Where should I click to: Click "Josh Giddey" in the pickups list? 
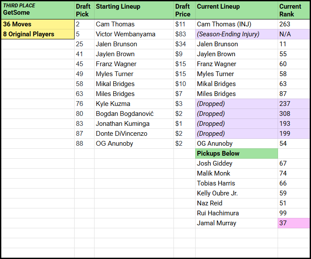click(236, 163)
